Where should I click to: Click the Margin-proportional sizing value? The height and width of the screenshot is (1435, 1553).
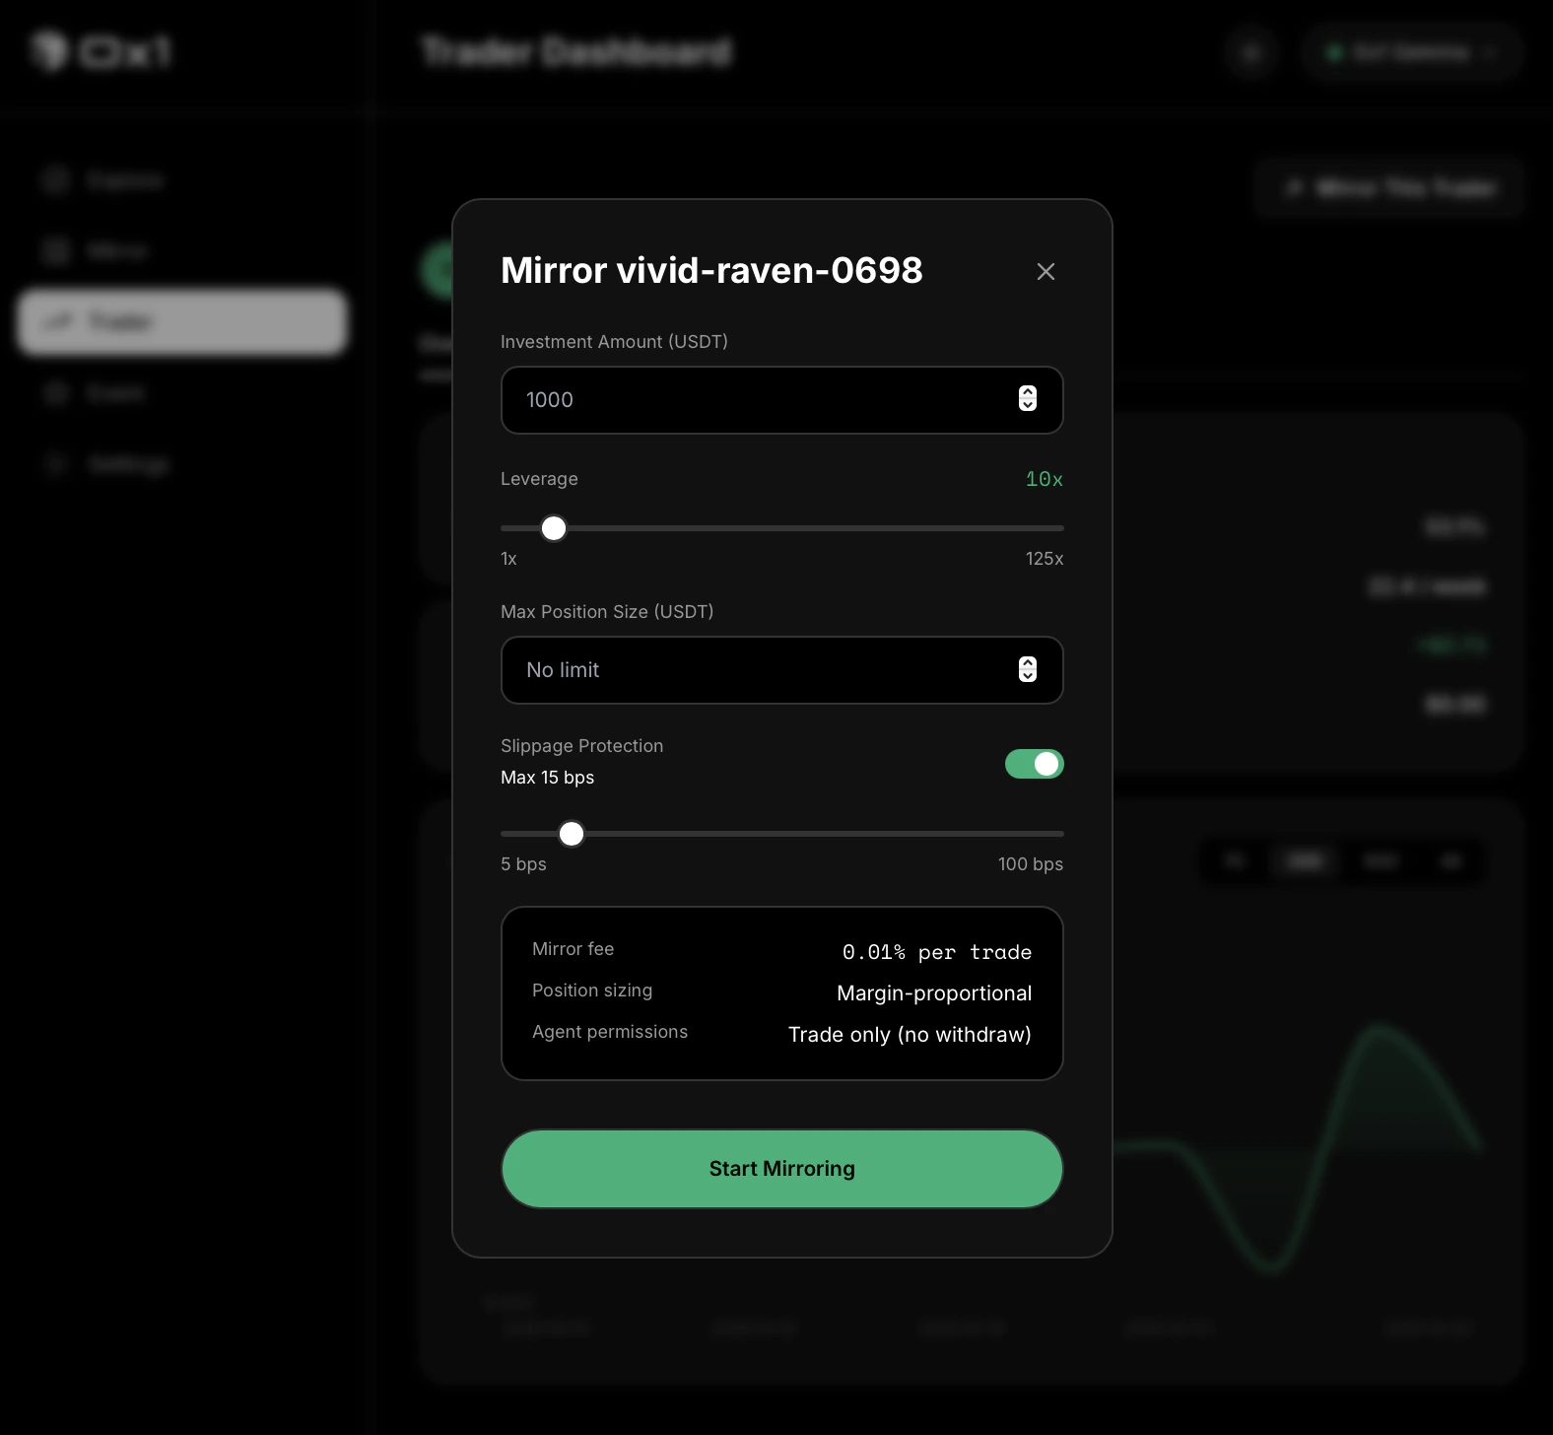pos(934,993)
